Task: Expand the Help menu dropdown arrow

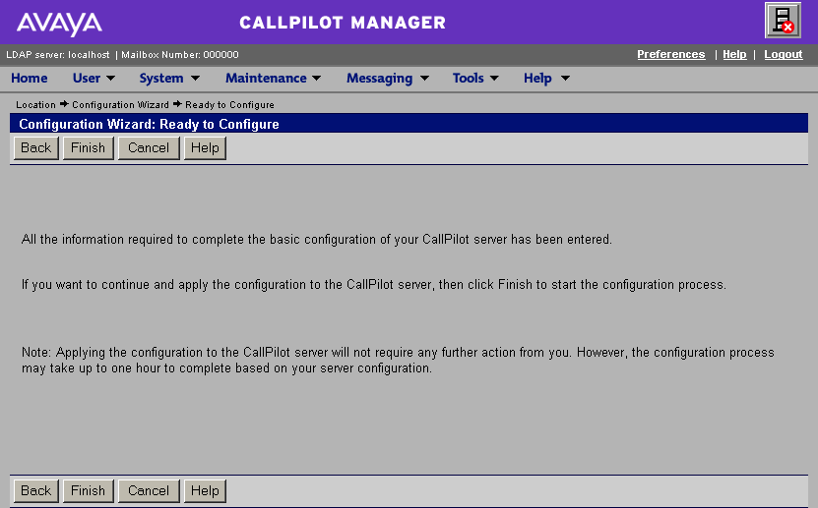Action: (x=565, y=79)
